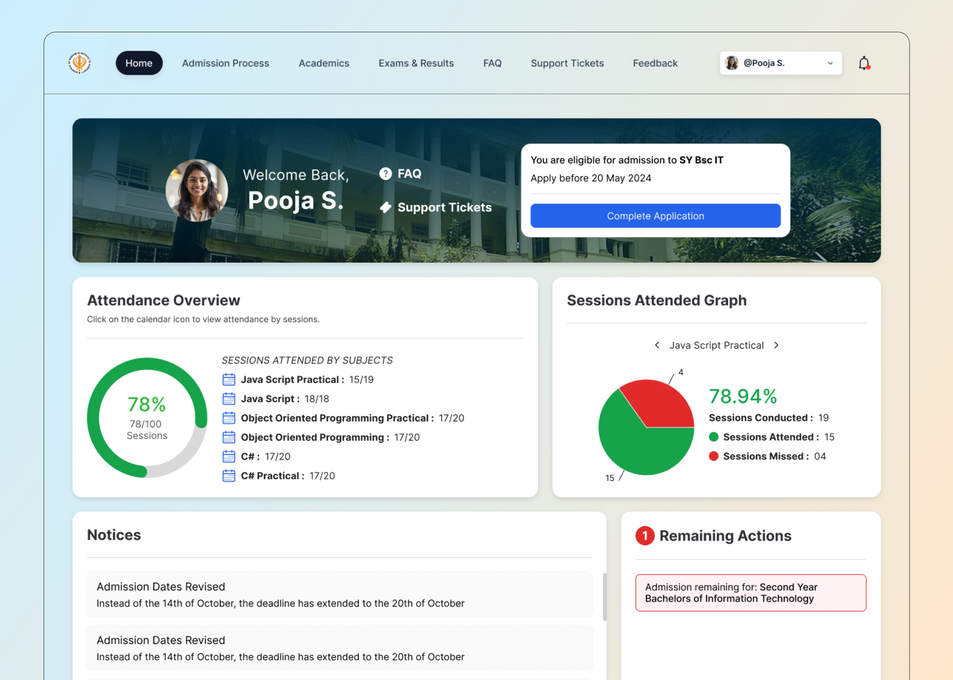Click the '78/100 Sessions' label
This screenshot has height=680, width=953.
(147, 430)
